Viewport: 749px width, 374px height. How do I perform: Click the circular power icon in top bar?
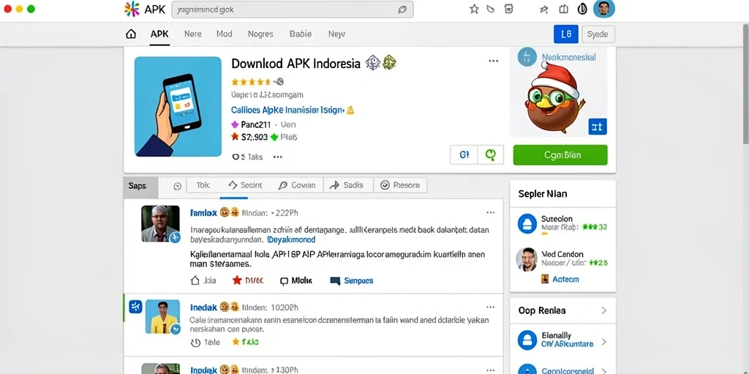(x=582, y=9)
